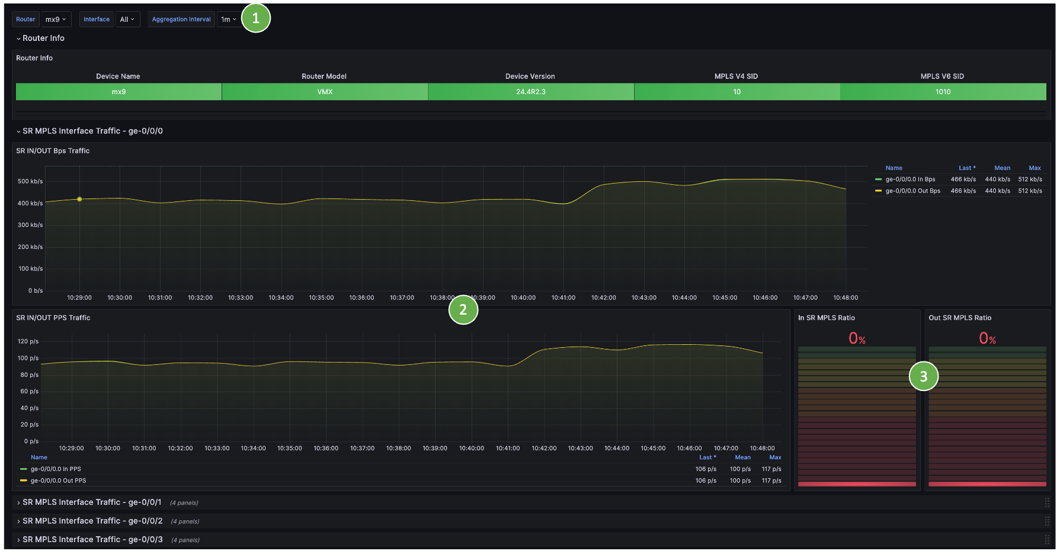Open the Aggregation Interval 1m dropdown
The image size is (1060, 554).
pos(228,20)
